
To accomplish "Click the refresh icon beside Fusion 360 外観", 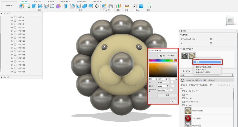I will (182, 80).
